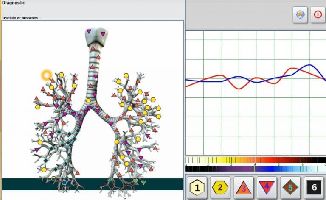The width and height of the screenshot is (326, 200).
Task: Select the level 5 brown diamond button
Action: [290, 187]
